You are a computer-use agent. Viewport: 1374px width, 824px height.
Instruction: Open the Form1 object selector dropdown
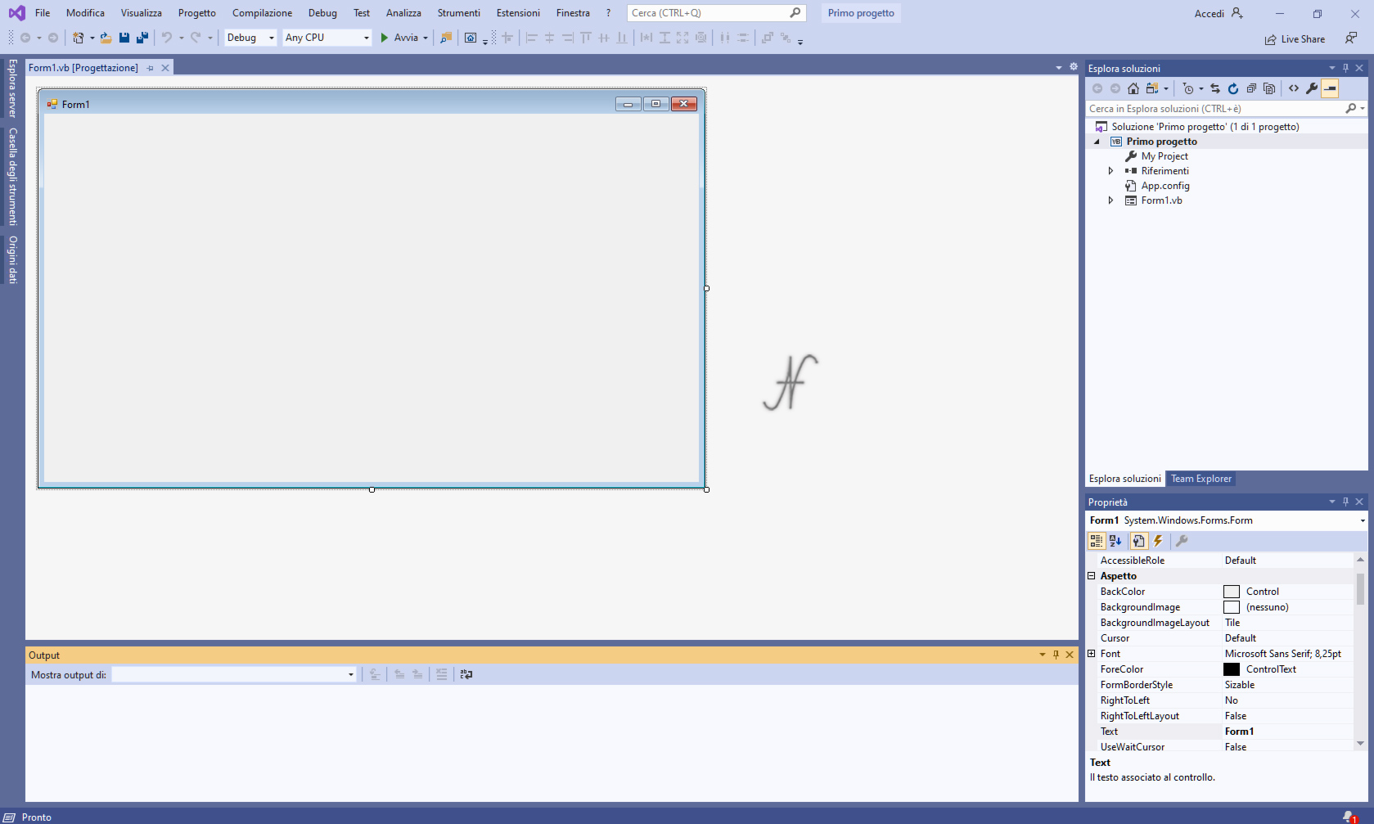click(x=1363, y=520)
